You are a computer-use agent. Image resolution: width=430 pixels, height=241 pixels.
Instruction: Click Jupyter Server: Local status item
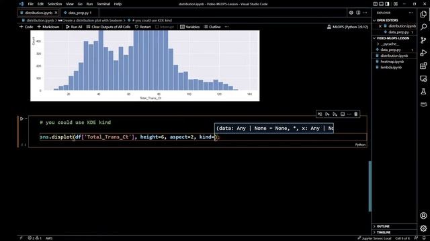click(374, 238)
